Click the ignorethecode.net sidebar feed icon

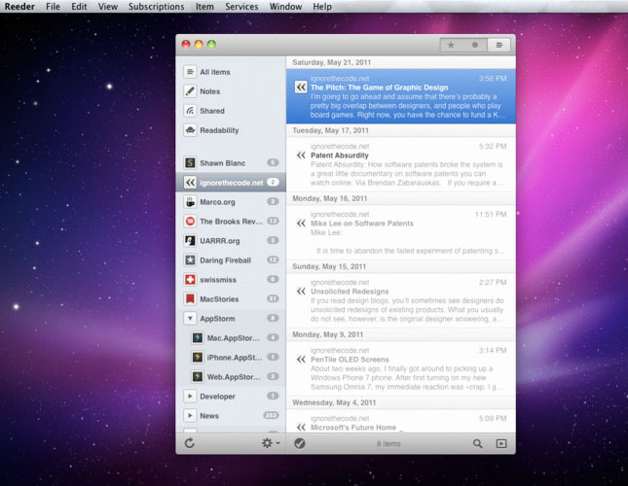[190, 183]
